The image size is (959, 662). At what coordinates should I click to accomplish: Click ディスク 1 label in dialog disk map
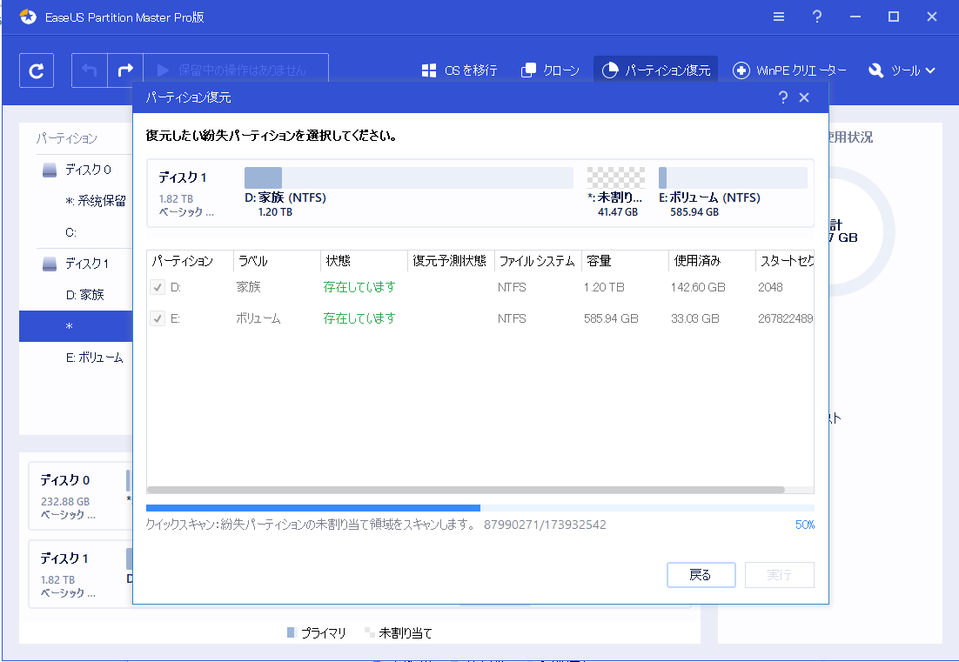point(182,177)
